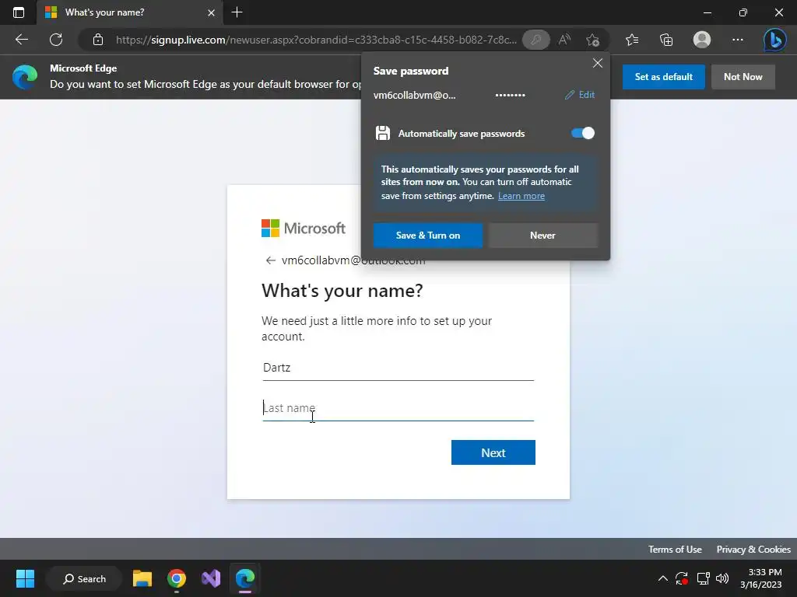The height and width of the screenshot is (597, 797).
Task: Click into the Last name field
Action: 398,408
